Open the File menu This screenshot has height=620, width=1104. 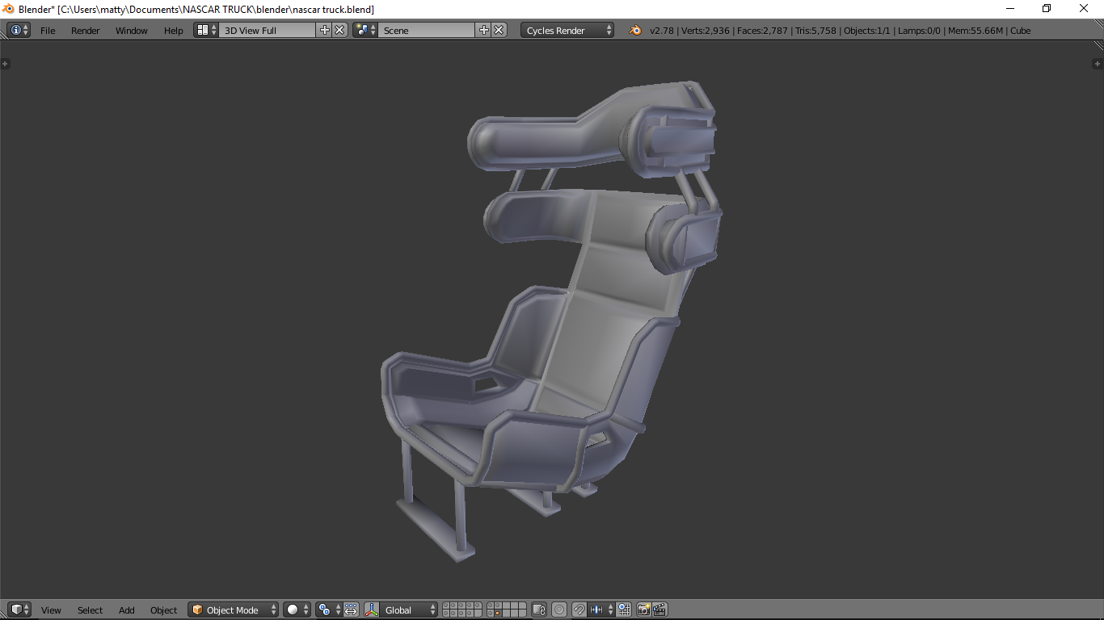point(48,31)
